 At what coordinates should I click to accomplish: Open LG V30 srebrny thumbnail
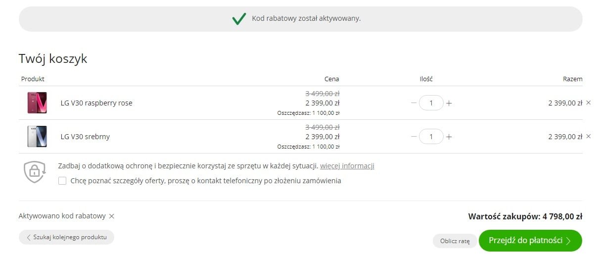[37, 137]
